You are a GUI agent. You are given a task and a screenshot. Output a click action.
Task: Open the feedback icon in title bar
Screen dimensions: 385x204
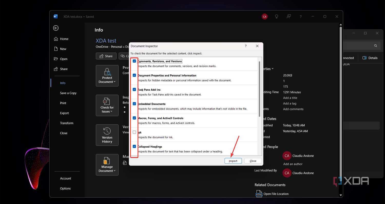click(289, 17)
